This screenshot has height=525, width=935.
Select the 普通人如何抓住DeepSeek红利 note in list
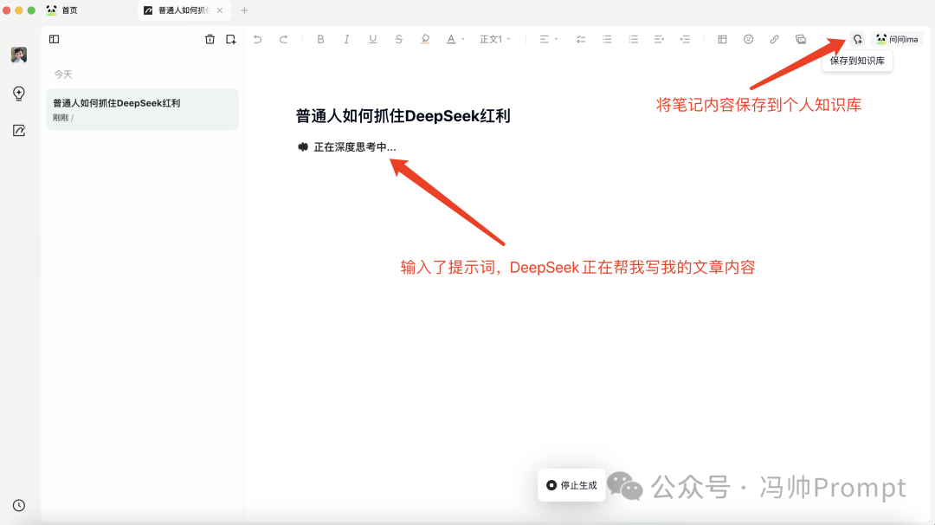pyautogui.click(x=143, y=109)
